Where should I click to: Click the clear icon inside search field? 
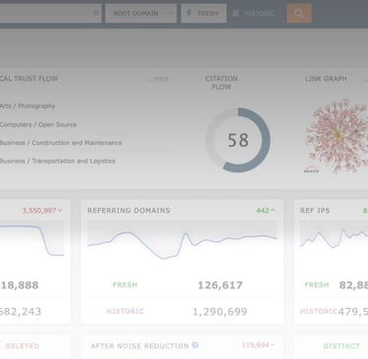(96, 14)
